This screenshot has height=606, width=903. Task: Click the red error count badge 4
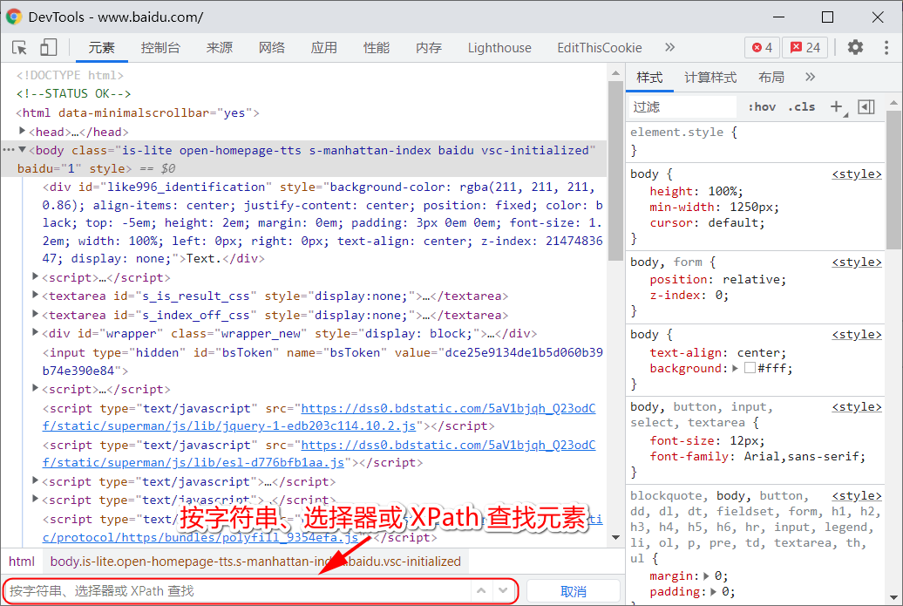762,47
